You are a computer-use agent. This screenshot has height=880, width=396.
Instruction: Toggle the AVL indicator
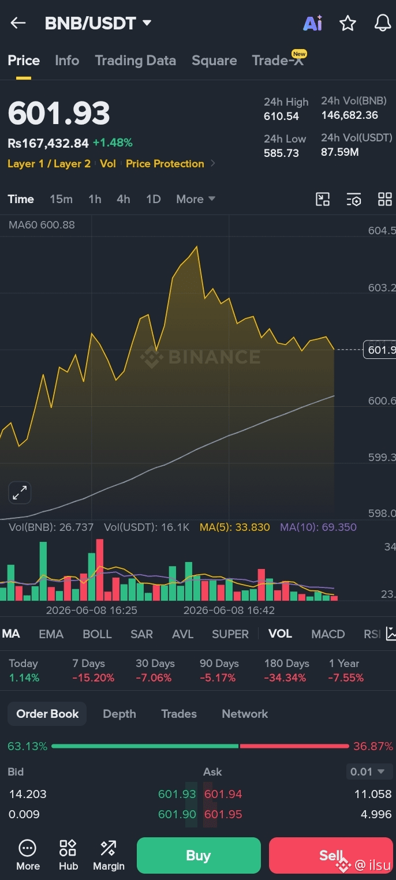pyautogui.click(x=182, y=634)
